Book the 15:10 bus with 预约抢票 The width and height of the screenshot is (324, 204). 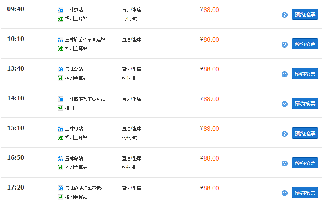point(305,133)
